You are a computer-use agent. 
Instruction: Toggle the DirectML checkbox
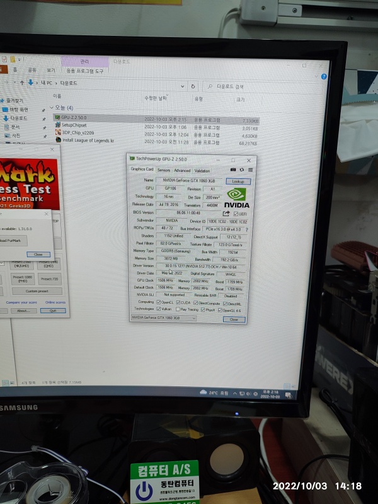coord(225,304)
